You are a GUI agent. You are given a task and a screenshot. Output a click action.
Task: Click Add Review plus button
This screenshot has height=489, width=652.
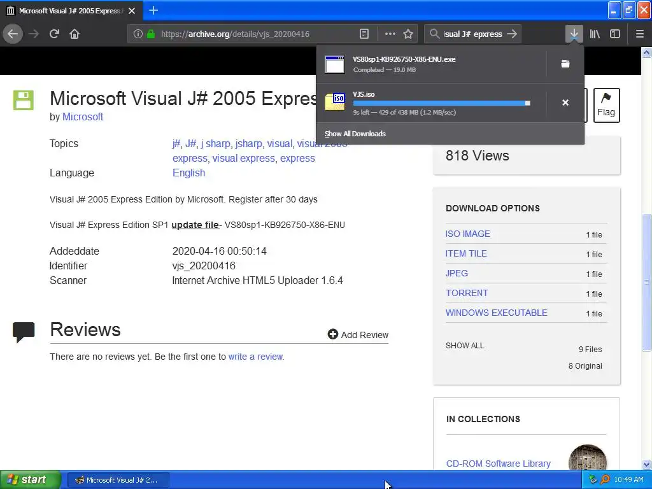pos(358,335)
